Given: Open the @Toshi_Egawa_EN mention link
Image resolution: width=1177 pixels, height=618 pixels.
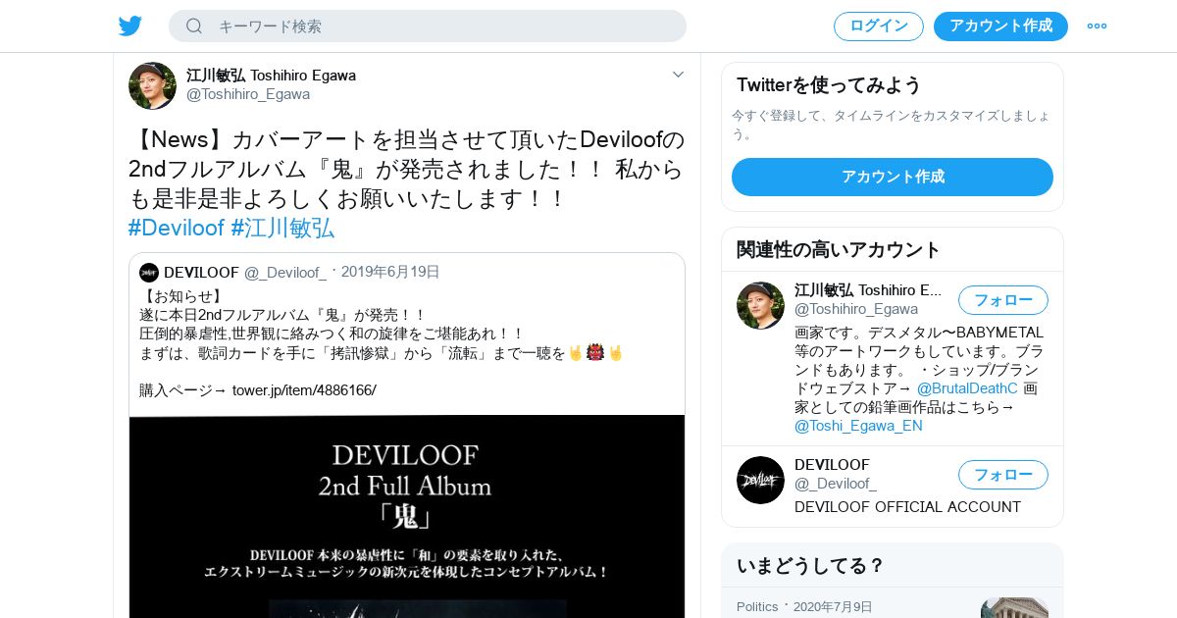Looking at the screenshot, I should point(858,426).
